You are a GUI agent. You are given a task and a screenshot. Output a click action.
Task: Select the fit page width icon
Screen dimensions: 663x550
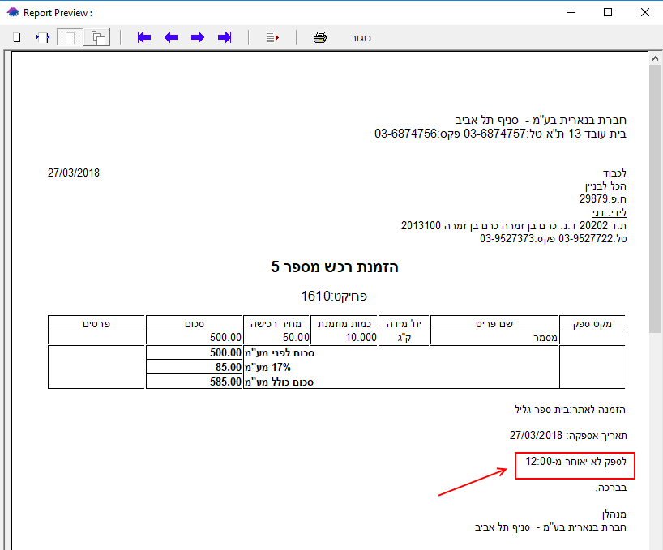click(43, 37)
